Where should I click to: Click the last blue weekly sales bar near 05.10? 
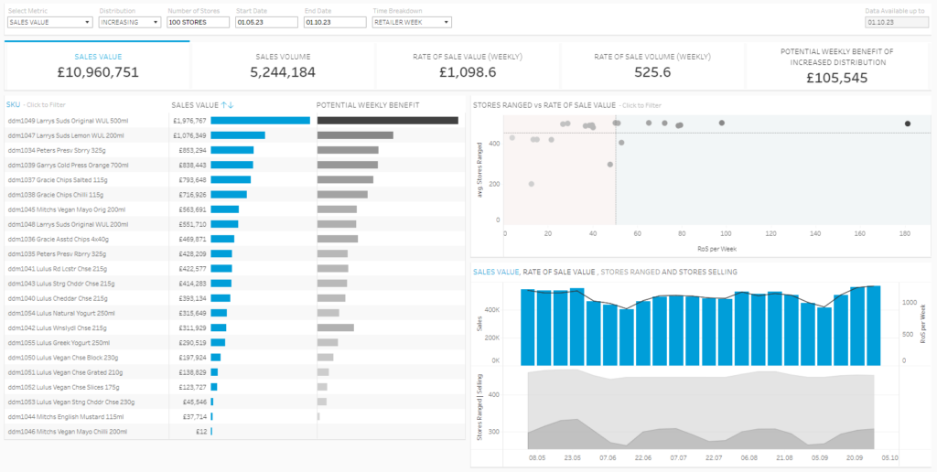(874, 326)
